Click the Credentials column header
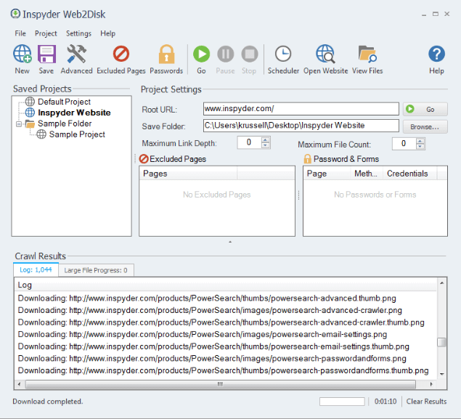This screenshot has width=461, height=419. (x=410, y=174)
